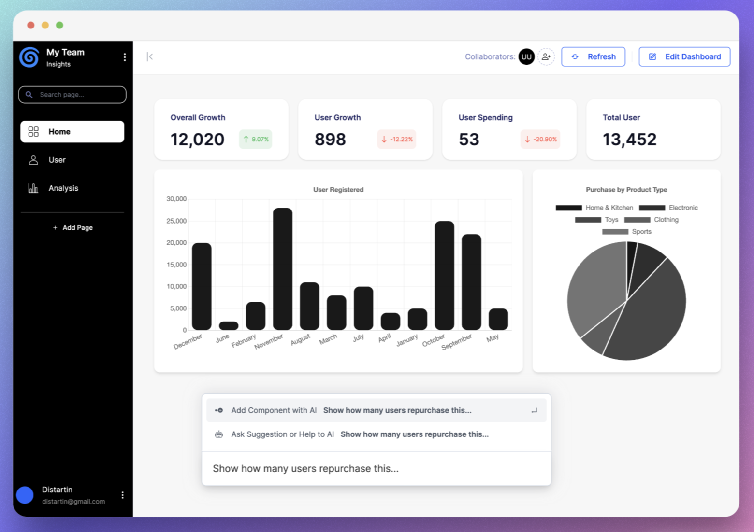754x532 pixels.
Task: Collapse the sidebar with the arrow control
Action: coord(150,56)
